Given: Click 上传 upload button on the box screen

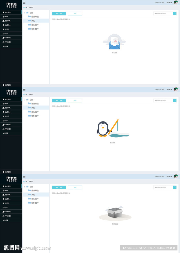Looking at the screenshot, I should pyautogui.click(x=75, y=188).
